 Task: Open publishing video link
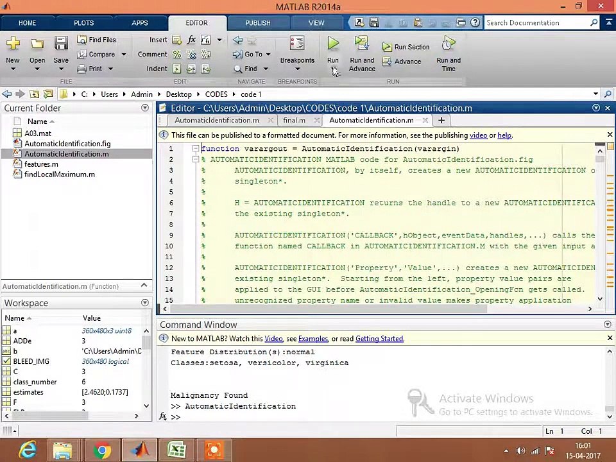click(478, 135)
